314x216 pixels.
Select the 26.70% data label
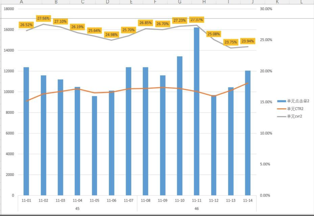pyautogui.click(x=163, y=24)
